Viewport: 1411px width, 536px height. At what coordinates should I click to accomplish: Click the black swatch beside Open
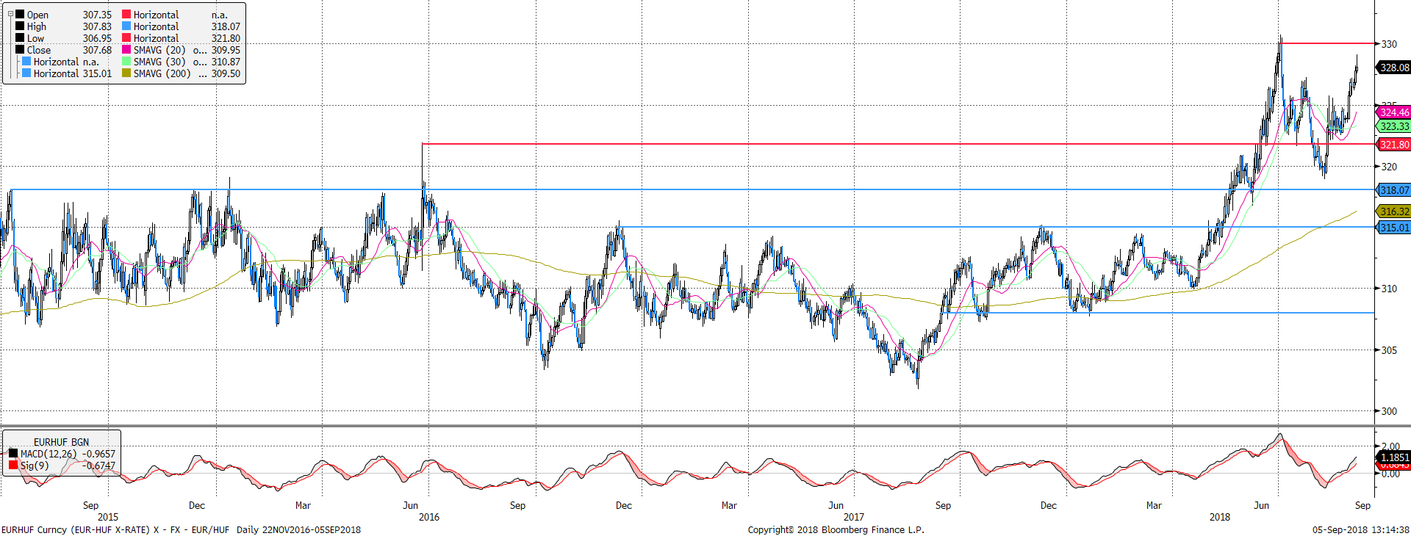[20, 14]
